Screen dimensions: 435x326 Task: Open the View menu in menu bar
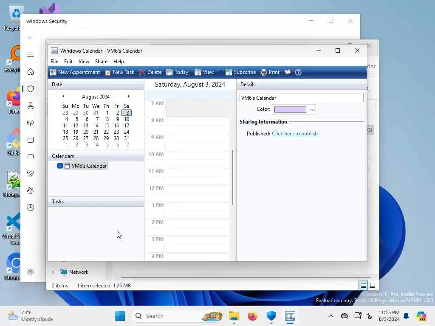84,62
